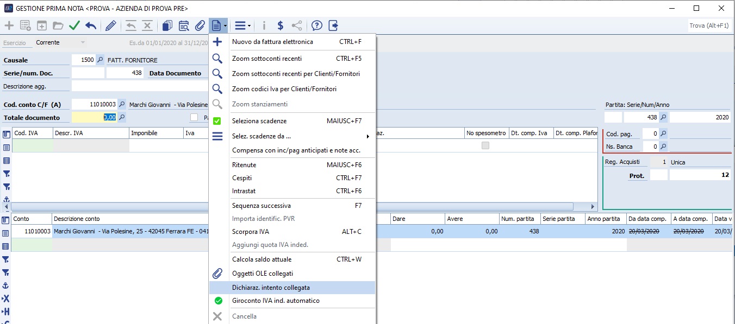Viewport: 735px width, 324px height.
Task: Select Dichiaraz. intento collegata menu item
Action: click(x=271, y=288)
